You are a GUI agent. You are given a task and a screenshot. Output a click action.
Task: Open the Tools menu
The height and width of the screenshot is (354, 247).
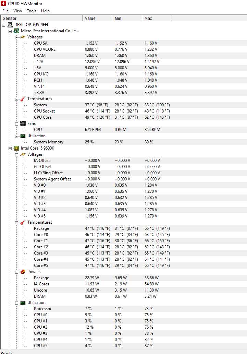[32, 11]
